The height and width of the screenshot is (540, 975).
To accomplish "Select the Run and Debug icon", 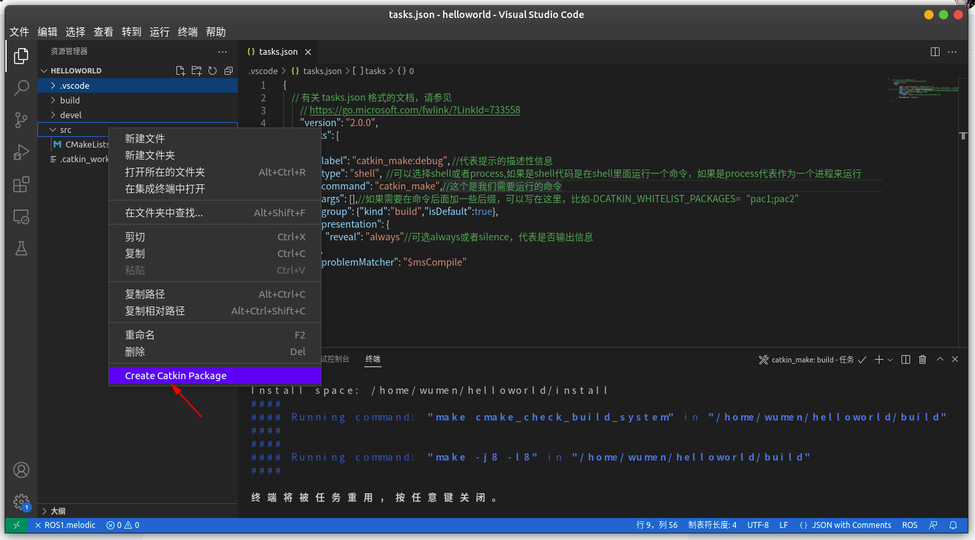I will (21, 152).
